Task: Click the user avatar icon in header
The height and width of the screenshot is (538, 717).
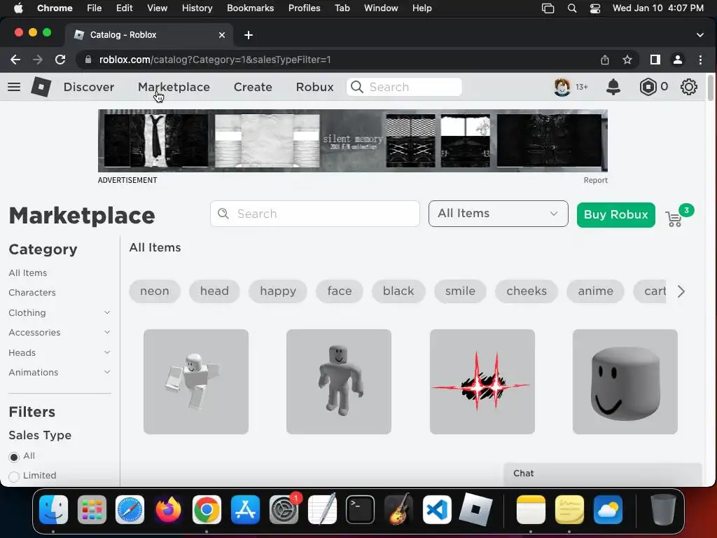Action: 562,87
